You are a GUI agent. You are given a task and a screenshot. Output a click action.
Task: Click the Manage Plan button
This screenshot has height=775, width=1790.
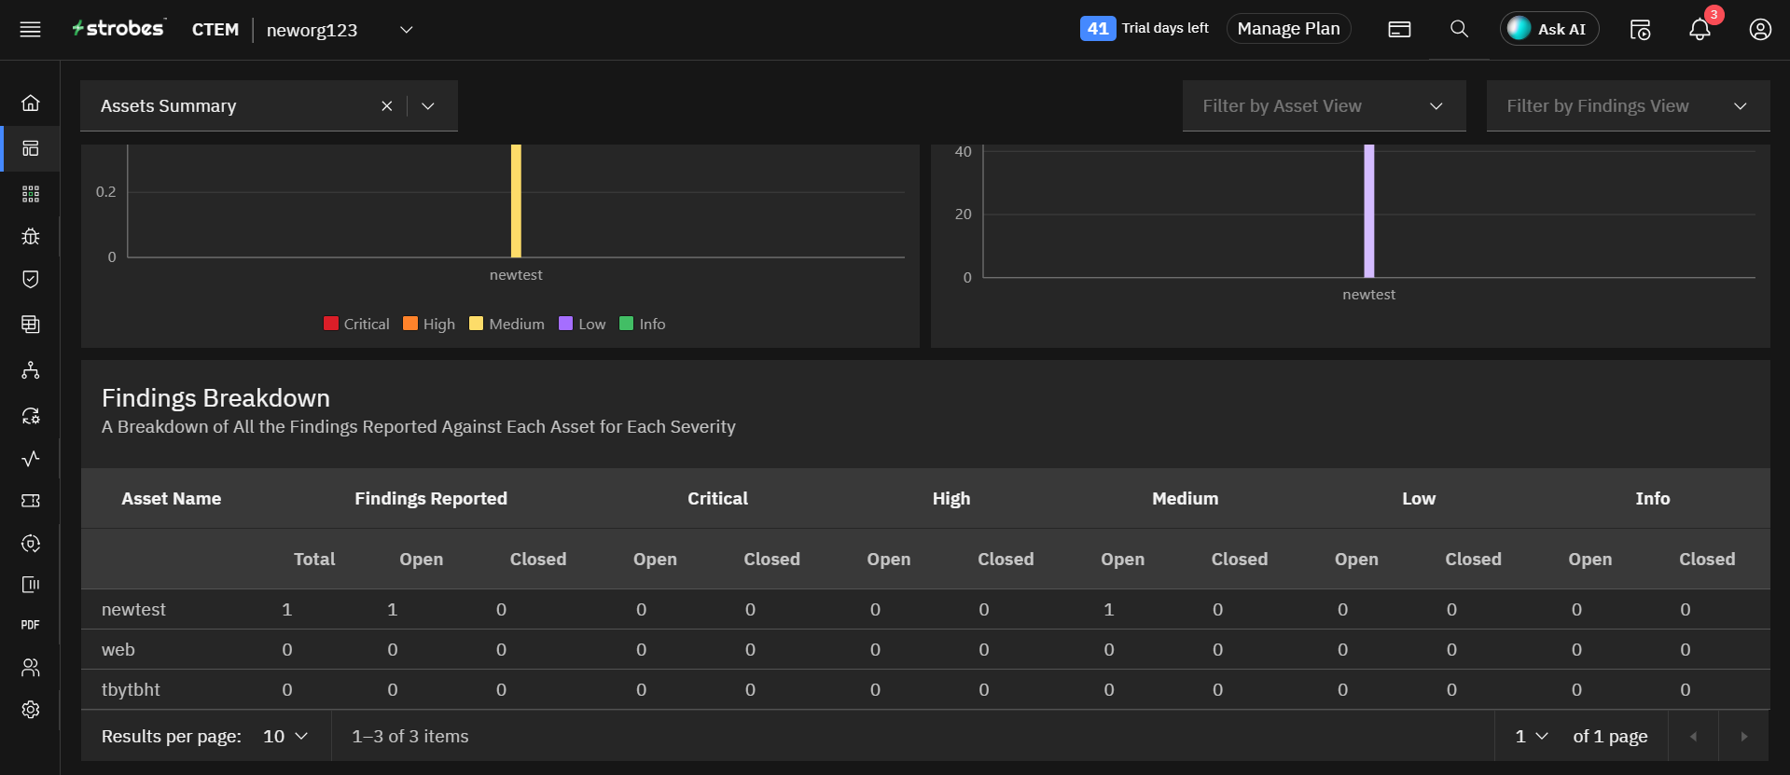coord(1288,29)
